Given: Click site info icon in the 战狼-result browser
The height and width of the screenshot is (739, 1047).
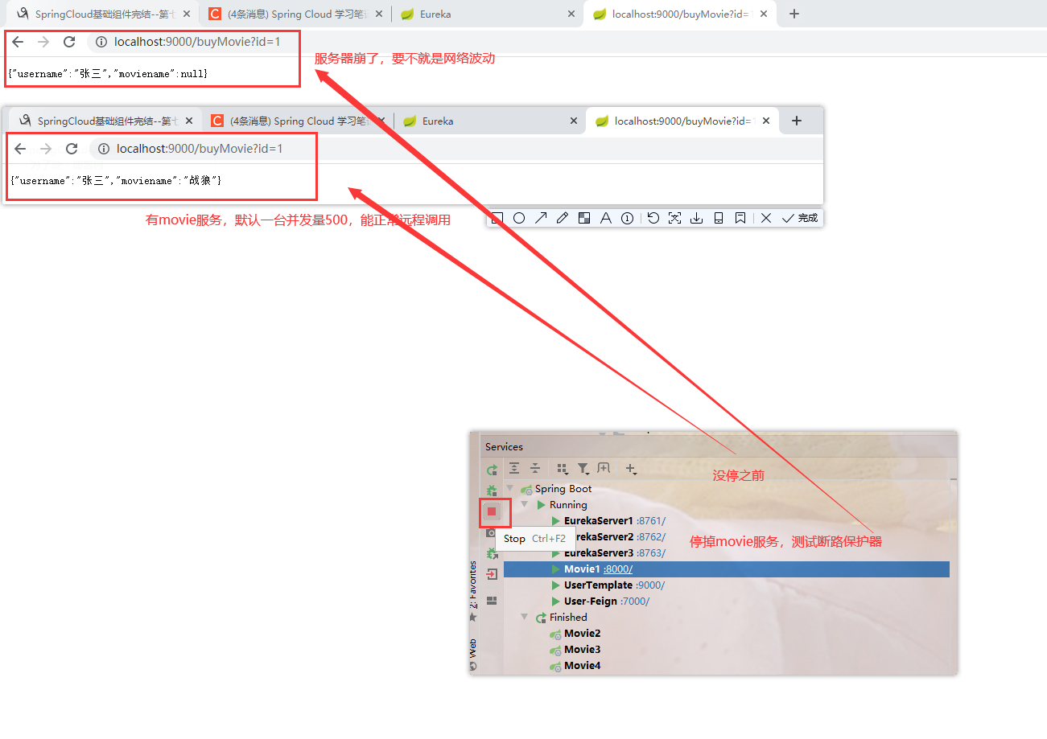Looking at the screenshot, I should 104,149.
